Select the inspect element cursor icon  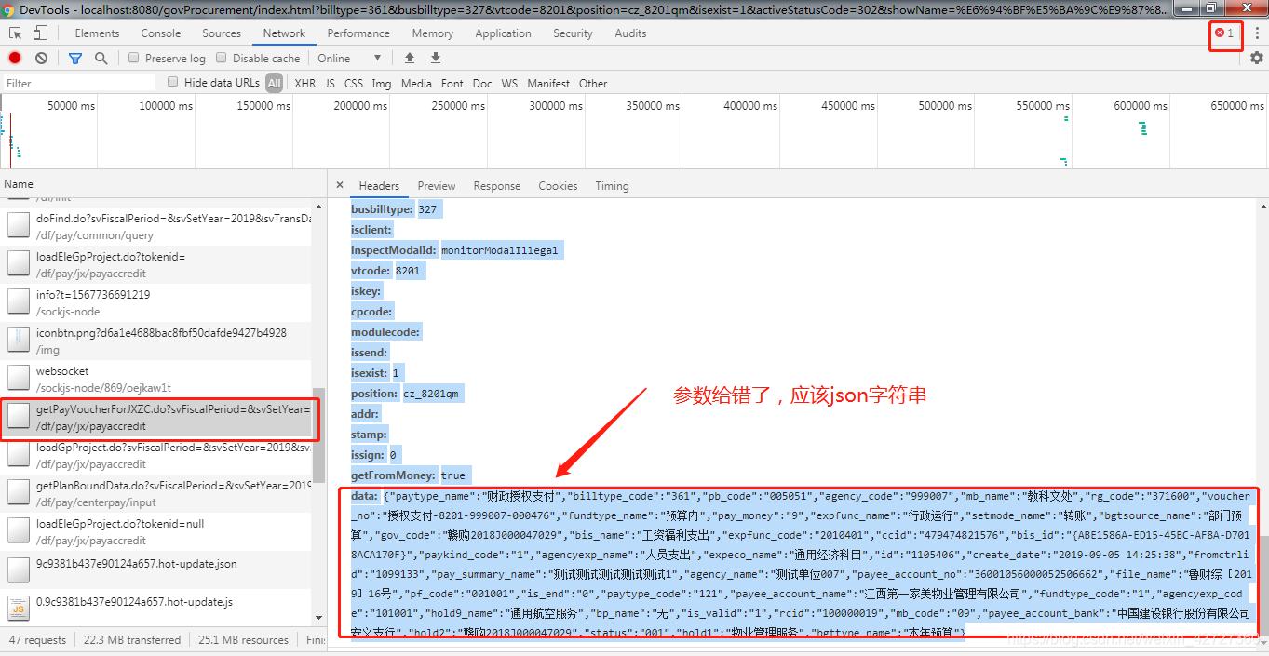16,33
